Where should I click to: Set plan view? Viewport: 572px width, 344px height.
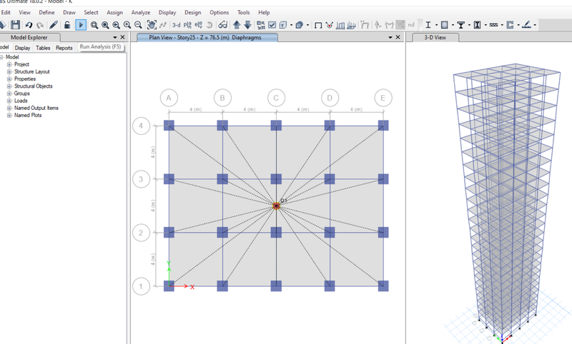(187, 25)
